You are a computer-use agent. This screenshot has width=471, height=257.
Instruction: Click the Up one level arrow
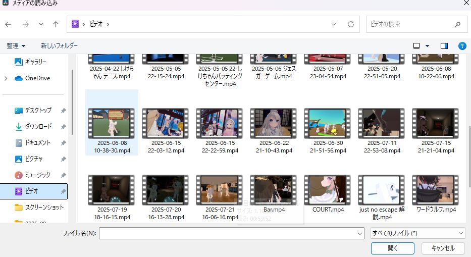(x=56, y=24)
